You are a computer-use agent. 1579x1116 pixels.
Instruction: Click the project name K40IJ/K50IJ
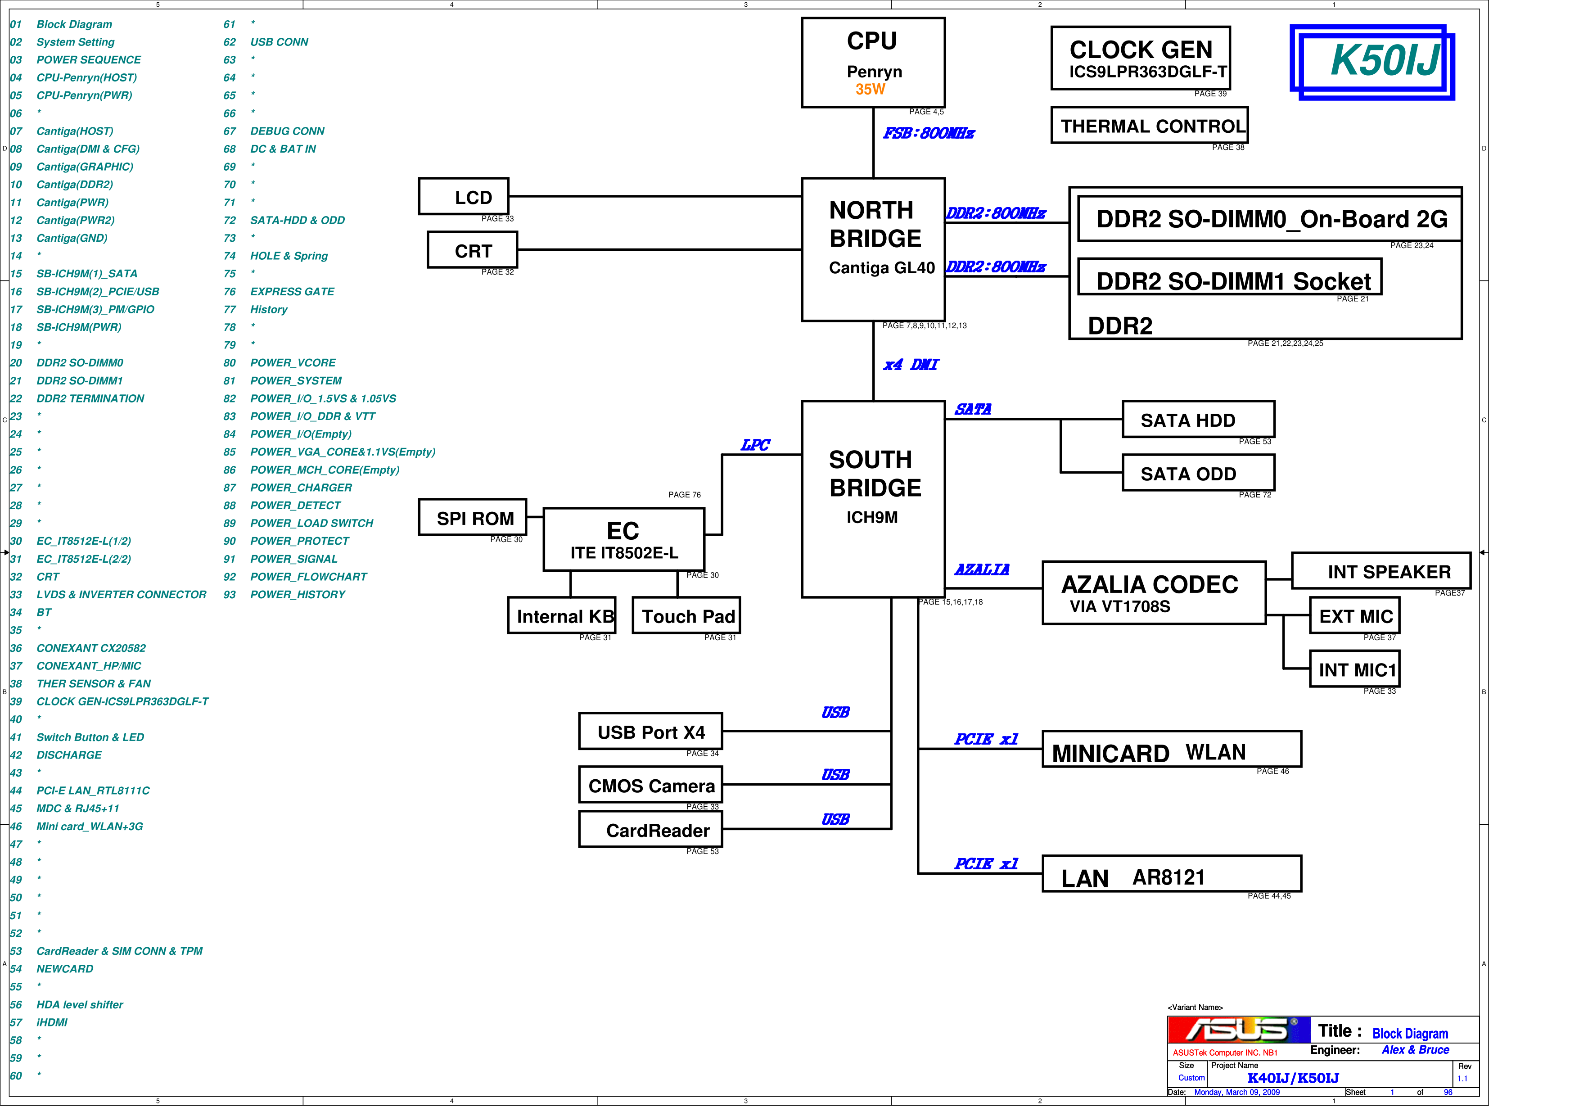tap(1293, 1079)
